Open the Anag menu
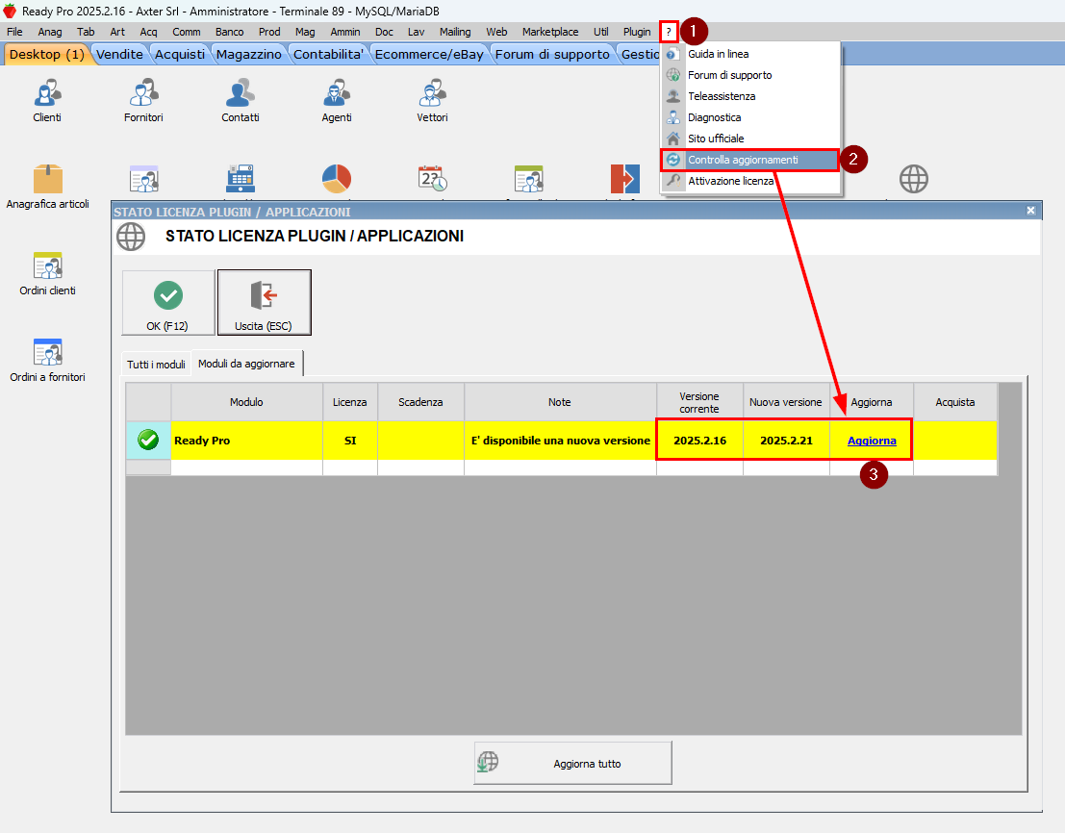This screenshot has height=833, width=1065. (50, 32)
